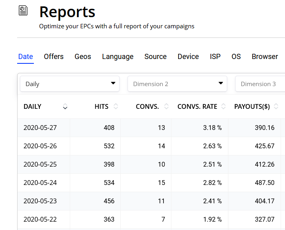This screenshot has width=285, height=230.
Task: Click the Reports page icon
Action: tap(24, 11)
